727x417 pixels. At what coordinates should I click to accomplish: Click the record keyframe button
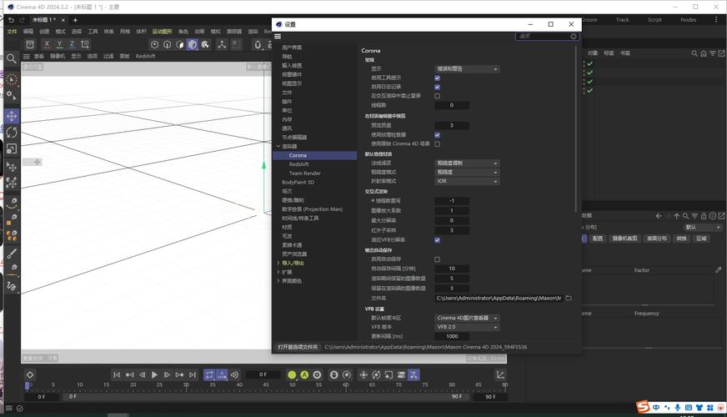point(292,374)
